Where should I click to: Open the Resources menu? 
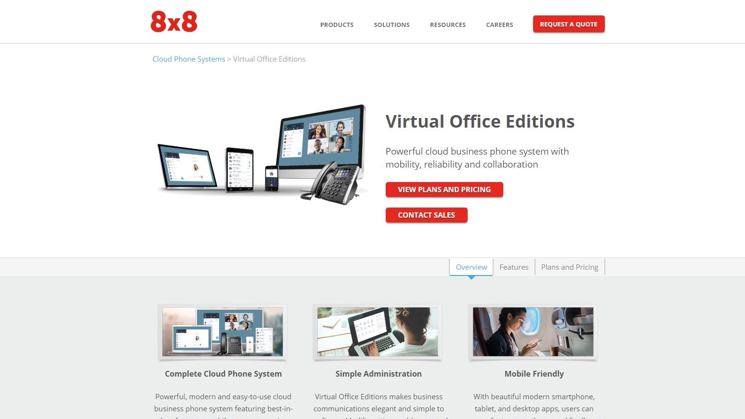[448, 25]
